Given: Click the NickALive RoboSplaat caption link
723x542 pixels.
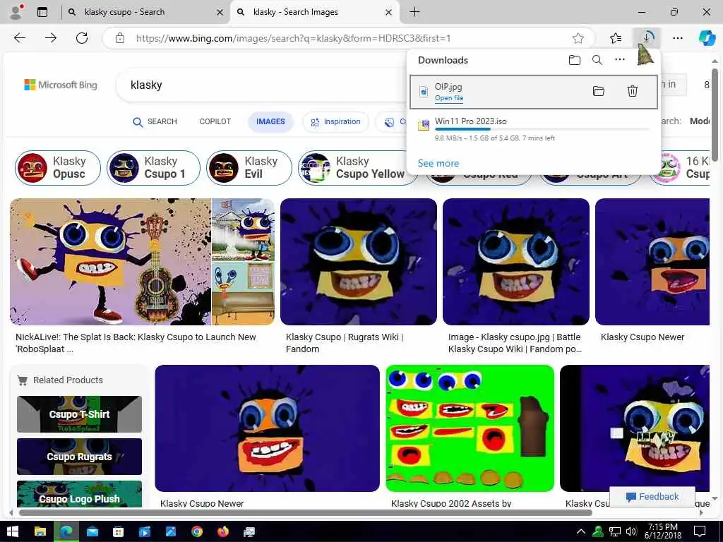Looking at the screenshot, I should [x=136, y=343].
